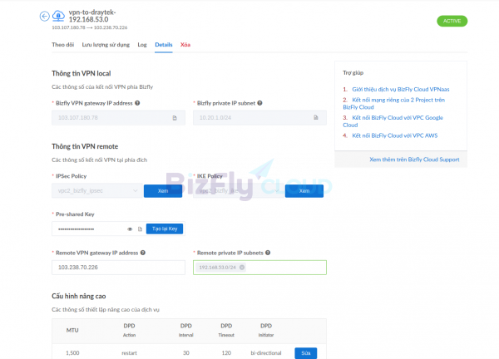Remove the 192.168.53.0/24 subnet tag

pos(242,268)
